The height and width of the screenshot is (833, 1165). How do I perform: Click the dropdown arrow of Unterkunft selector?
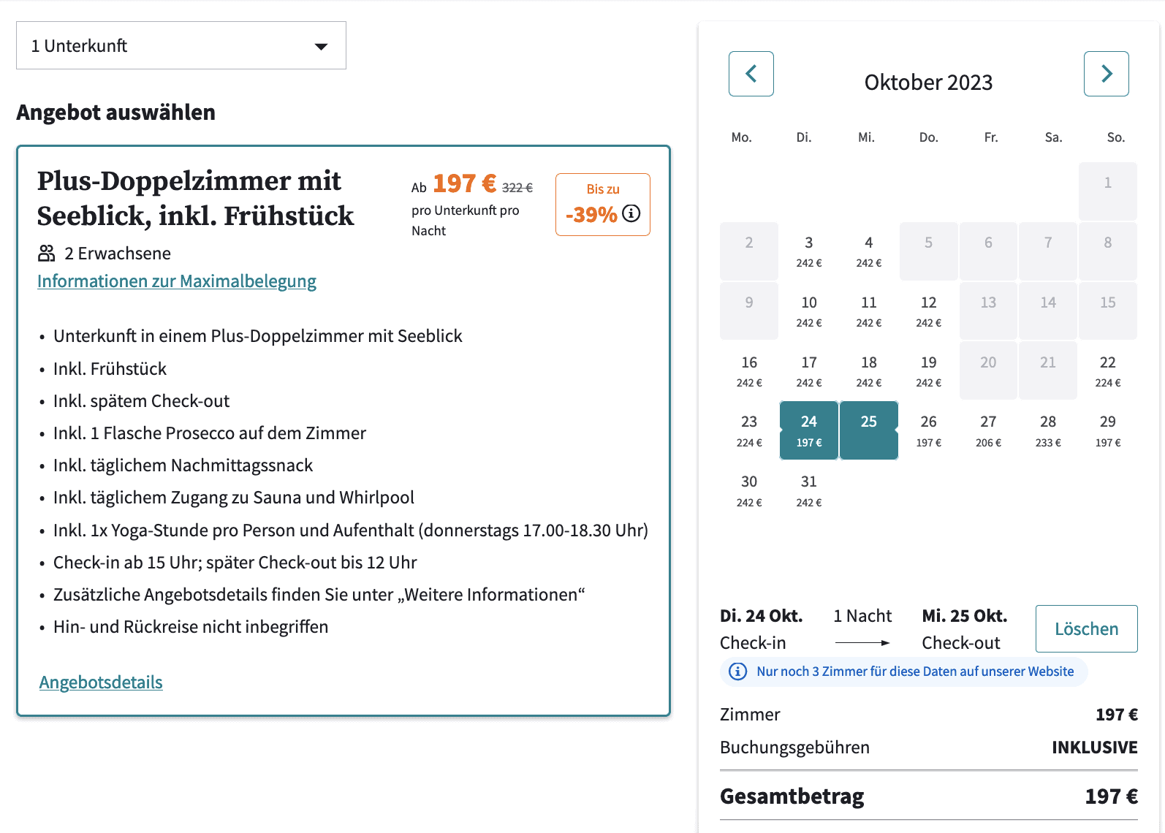pos(320,46)
